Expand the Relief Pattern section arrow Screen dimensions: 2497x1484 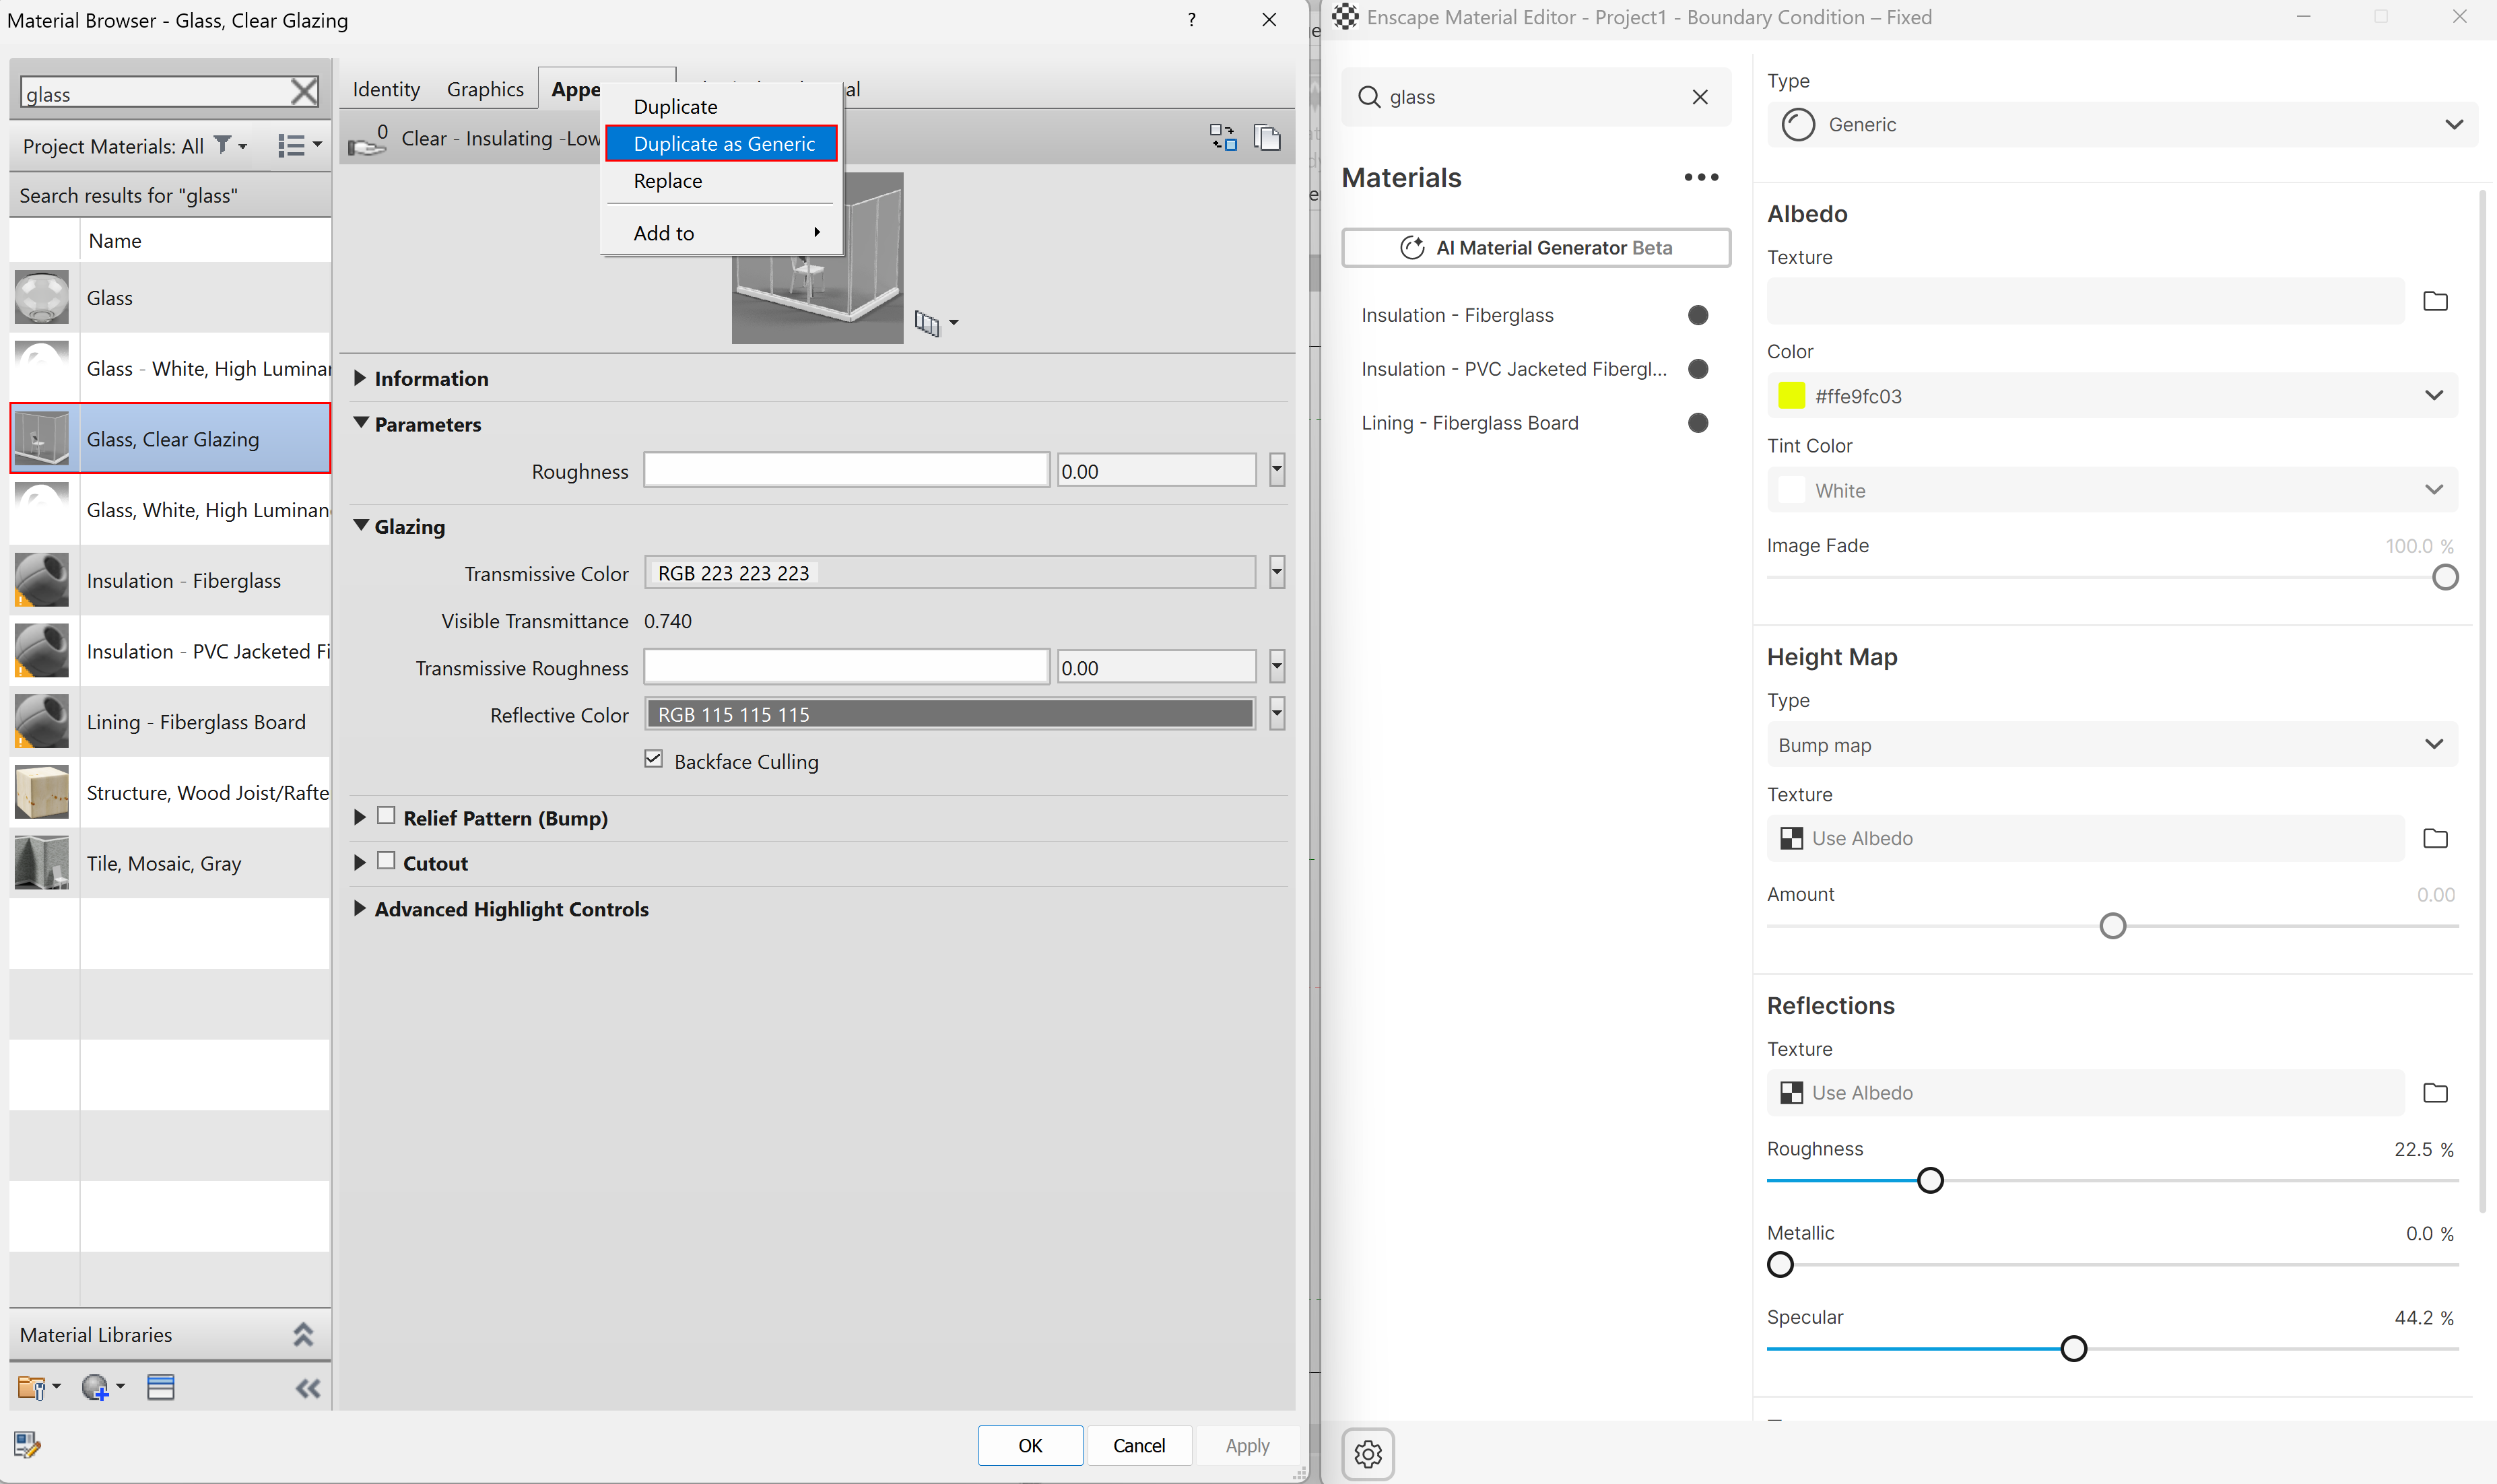[360, 817]
